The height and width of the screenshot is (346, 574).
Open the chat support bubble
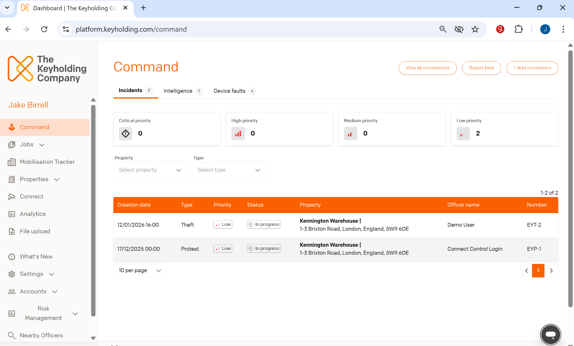[x=551, y=334]
